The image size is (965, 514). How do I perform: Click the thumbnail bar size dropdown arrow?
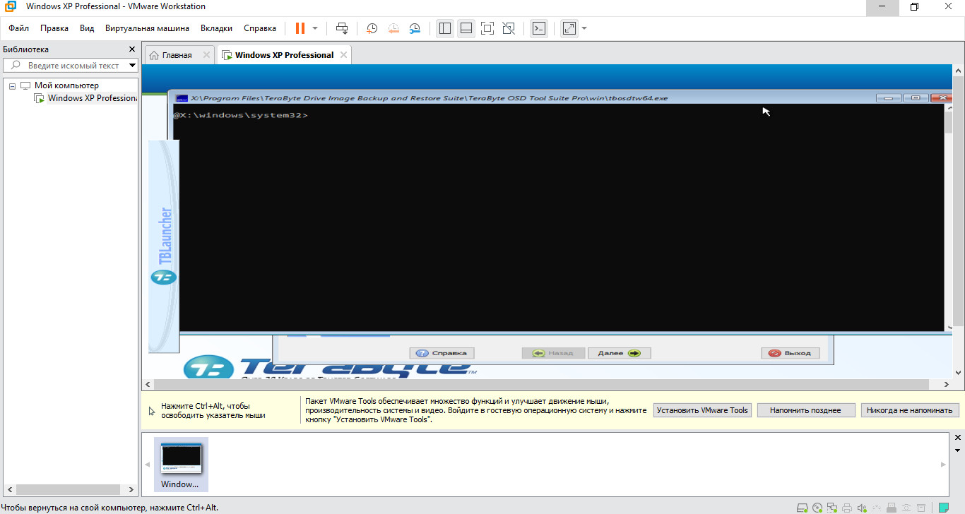tap(958, 450)
